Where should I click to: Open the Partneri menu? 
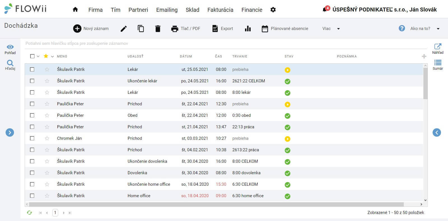tap(138, 10)
